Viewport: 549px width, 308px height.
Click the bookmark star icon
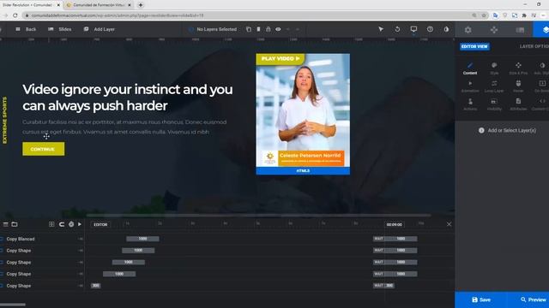[x=484, y=15]
